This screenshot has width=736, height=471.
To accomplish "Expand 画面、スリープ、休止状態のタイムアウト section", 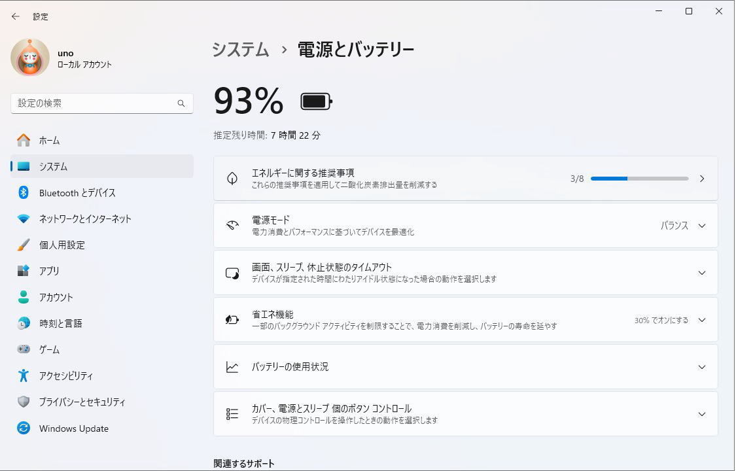I will (x=701, y=273).
